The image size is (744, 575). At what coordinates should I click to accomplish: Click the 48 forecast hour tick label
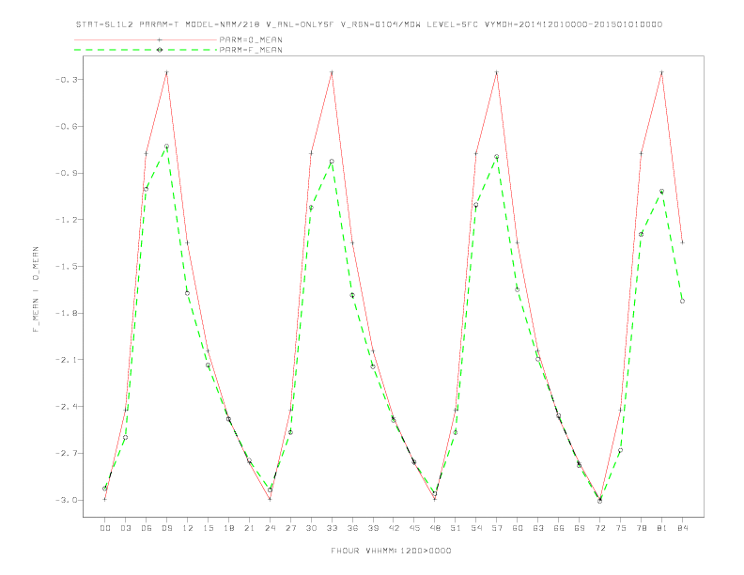coord(435,528)
